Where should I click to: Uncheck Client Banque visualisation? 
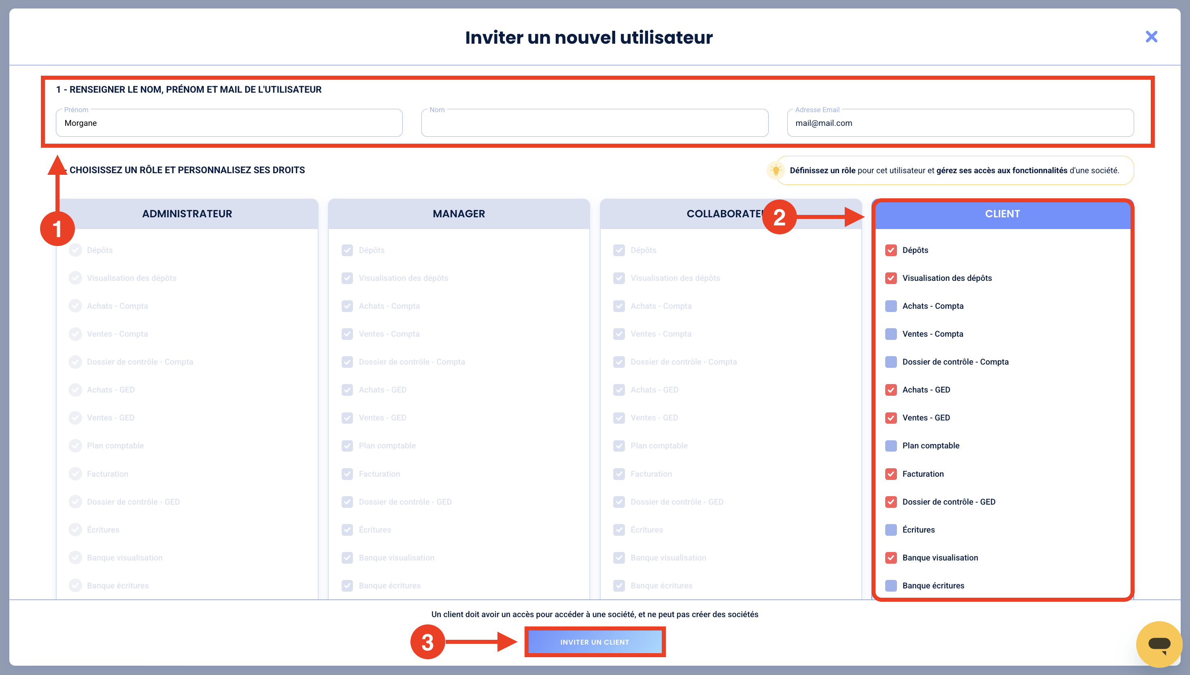(890, 558)
